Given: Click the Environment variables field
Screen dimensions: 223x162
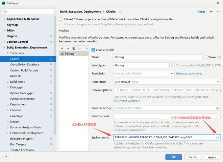Looking at the screenshot, I should tap(167, 137).
